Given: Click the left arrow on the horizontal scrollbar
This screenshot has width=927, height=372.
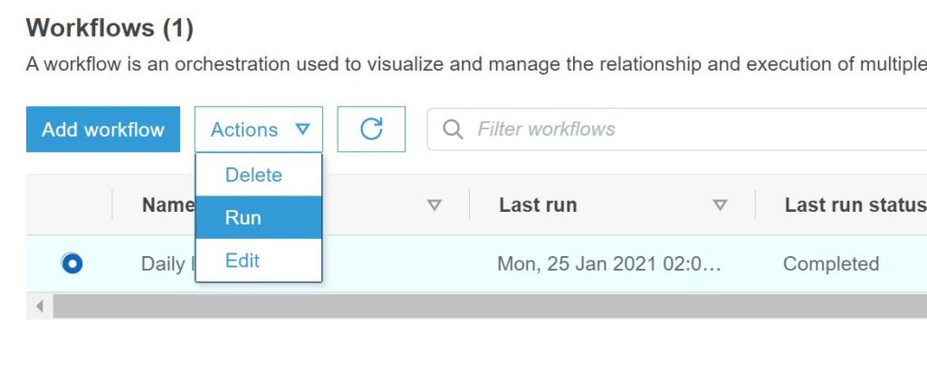Looking at the screenshot, I should coord(39,306).
